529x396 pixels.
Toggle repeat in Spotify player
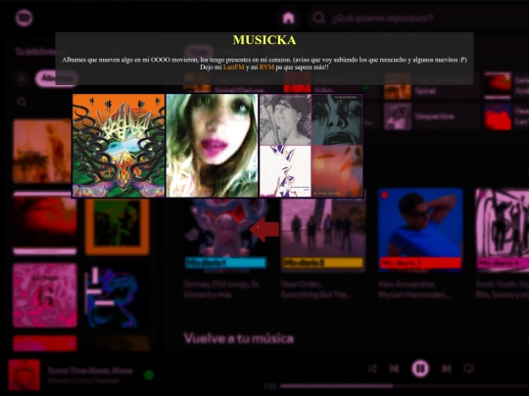pos(468,369)
